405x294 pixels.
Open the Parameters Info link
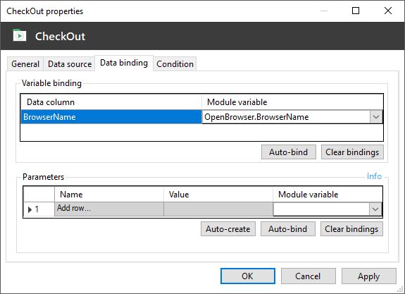point(374,176)
